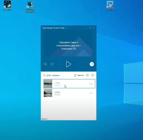The height and width of the screenshot is (140, 143).
Task: Maximize the Samsung Smart View window
Action: pos(90,28)
